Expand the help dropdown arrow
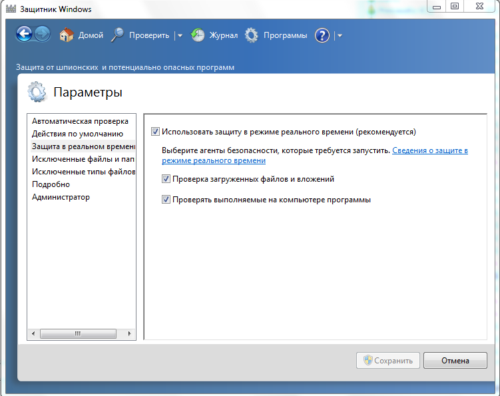The image size is (500, 396). [340, 35]
